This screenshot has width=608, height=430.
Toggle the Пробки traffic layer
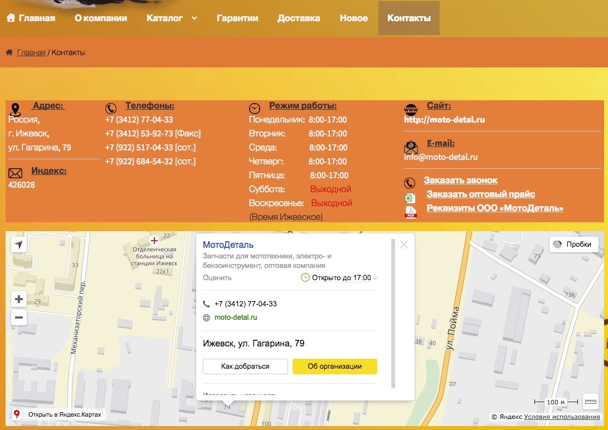click(574, 245)
